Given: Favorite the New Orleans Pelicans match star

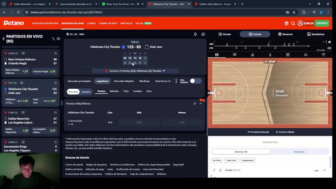Looking at the screenshot, I should 55,53.
